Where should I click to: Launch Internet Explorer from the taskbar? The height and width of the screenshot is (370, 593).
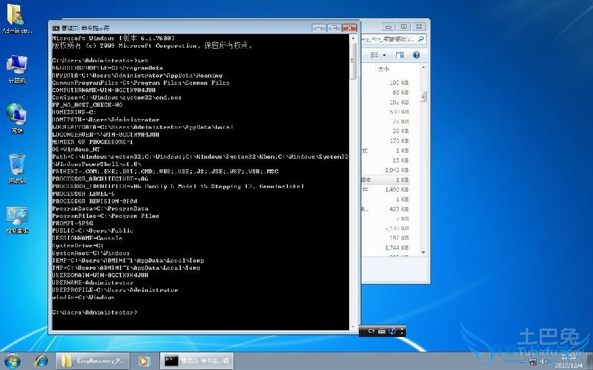click(41, 361)
